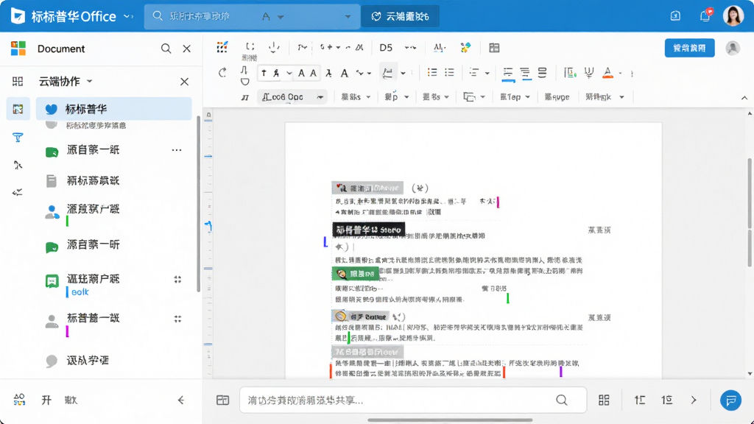Click the second alignment icon in toolbar
Screen dimensions: 754x424
pyautogui.click(x=525, y=73)
